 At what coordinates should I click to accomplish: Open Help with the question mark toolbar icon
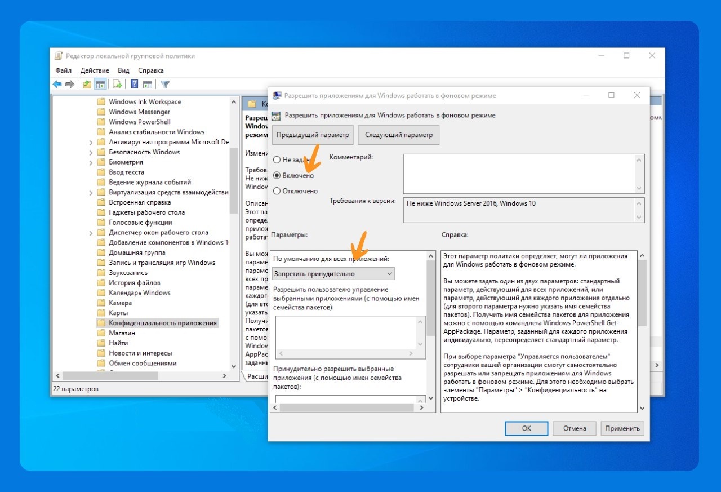[135, 85]
